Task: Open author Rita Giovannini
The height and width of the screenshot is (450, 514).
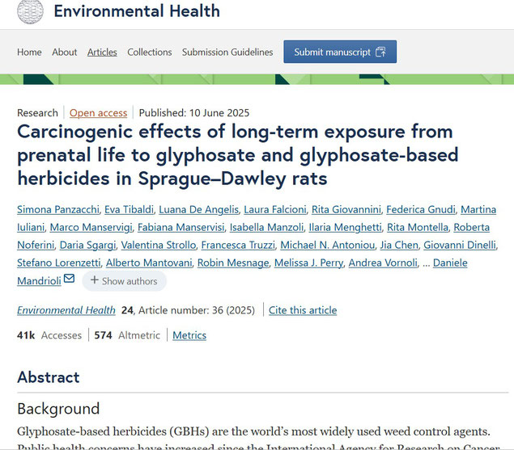Action: (346, 209)
